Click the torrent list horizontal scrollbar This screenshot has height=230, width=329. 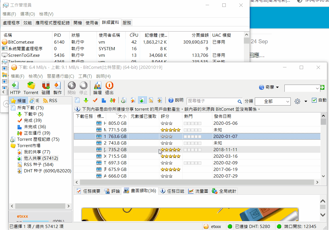click(x=197, y=182)
